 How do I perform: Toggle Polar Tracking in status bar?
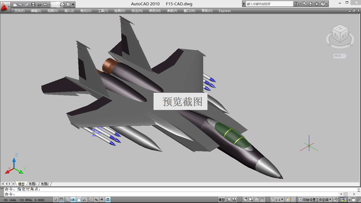[73, 200]
